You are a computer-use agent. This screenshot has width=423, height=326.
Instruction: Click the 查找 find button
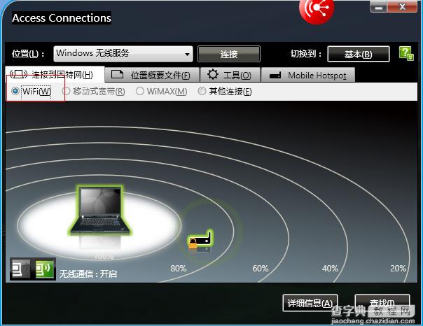[382, 303]
